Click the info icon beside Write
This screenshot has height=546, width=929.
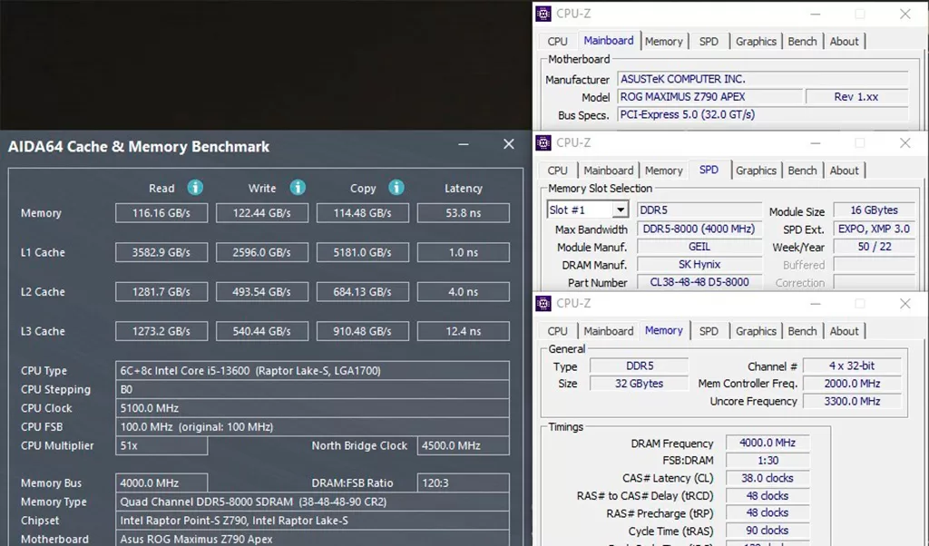coord(298,188)
